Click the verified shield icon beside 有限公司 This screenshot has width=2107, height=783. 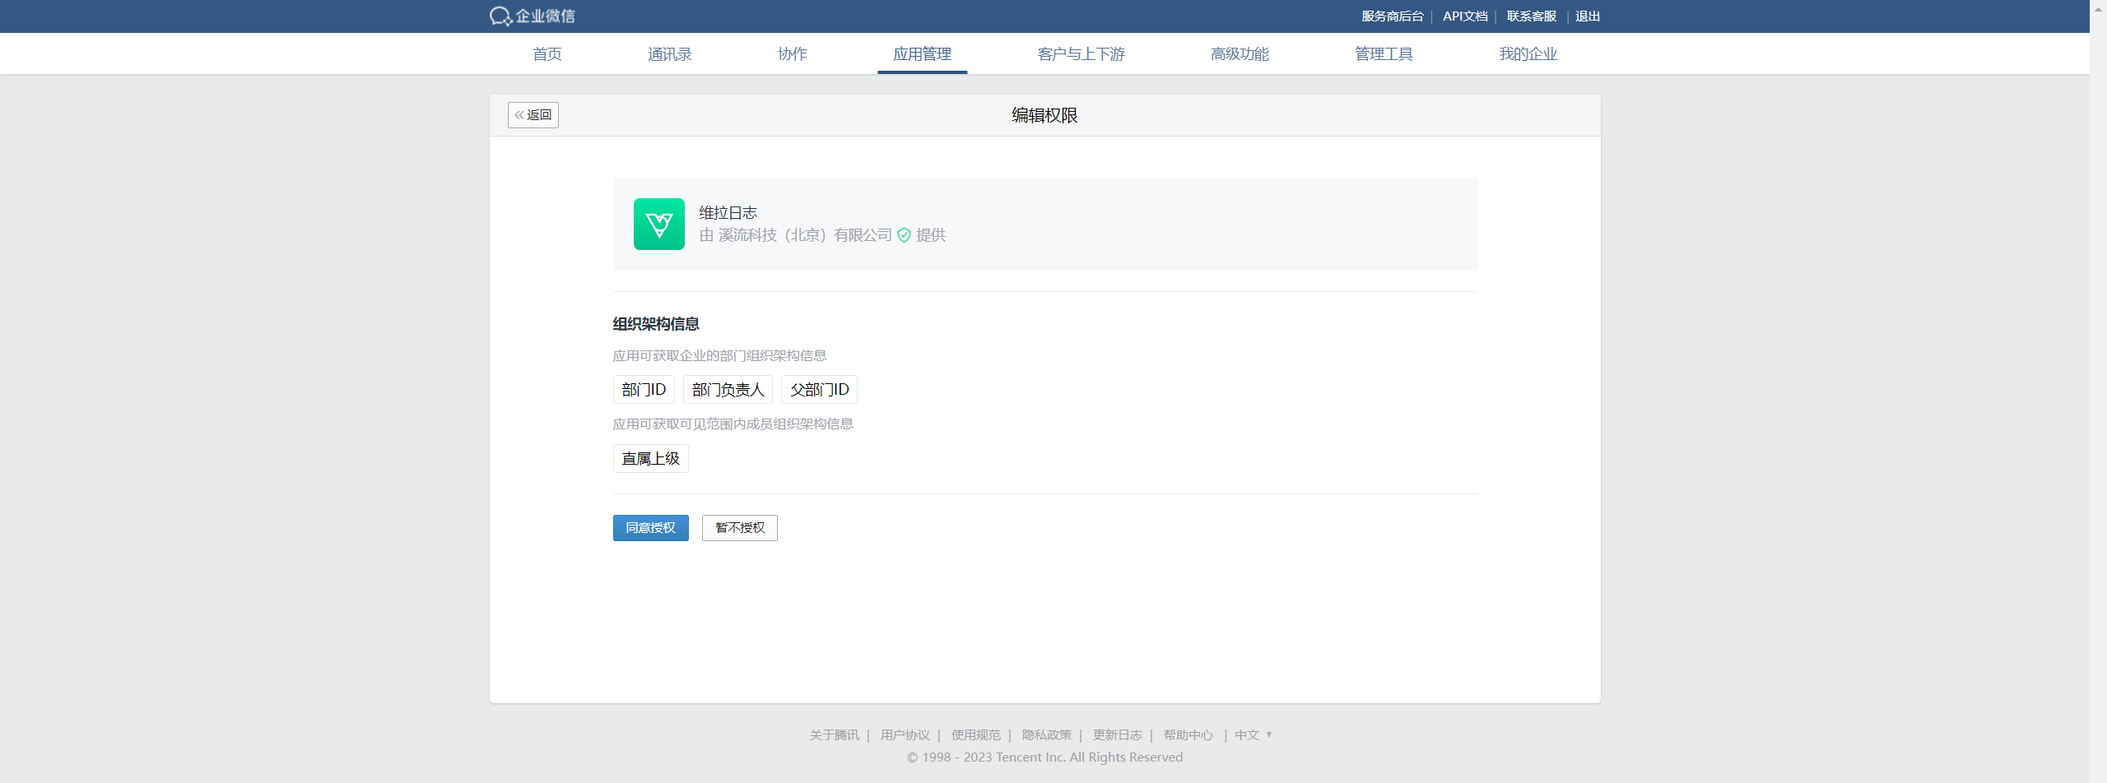click(904, 235)
